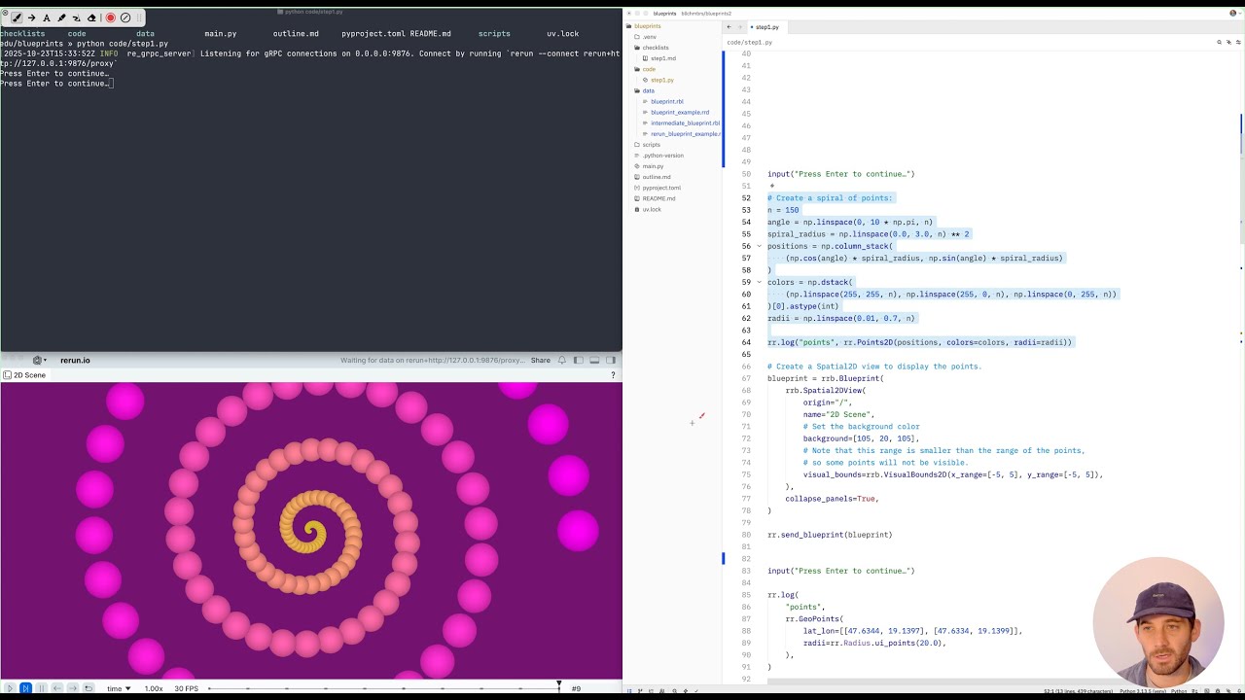Click line number 64 in the gutter

click(x=746, y=342)
